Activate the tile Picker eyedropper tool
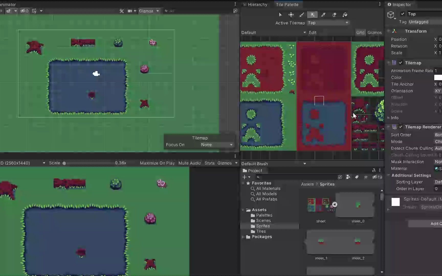The image size is (442, 276). 323,15
